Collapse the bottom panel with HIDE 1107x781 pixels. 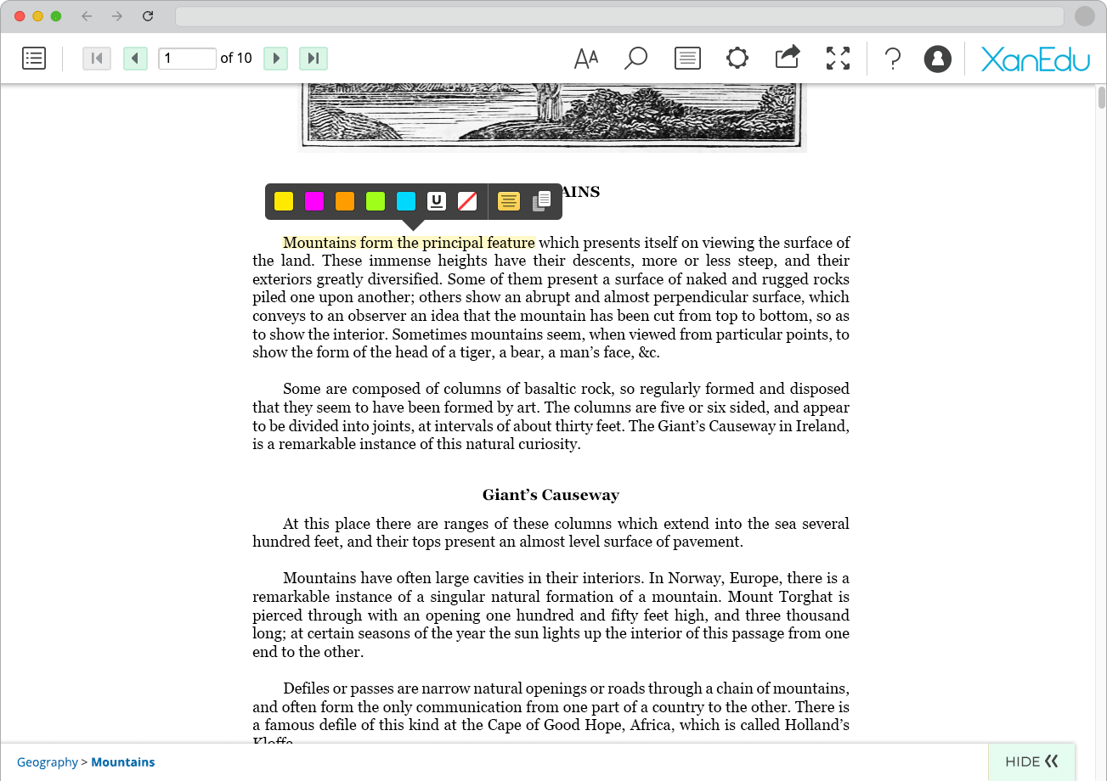pyautogui.click(x=1031, y=761)
